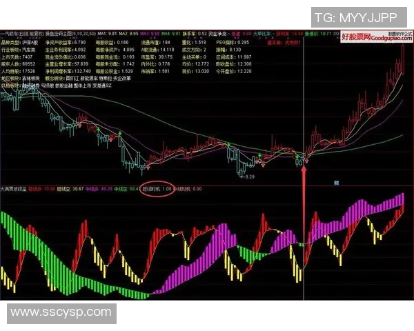
Task: Click the 均价: 12.772 value
Action: [x=195, y=64]
